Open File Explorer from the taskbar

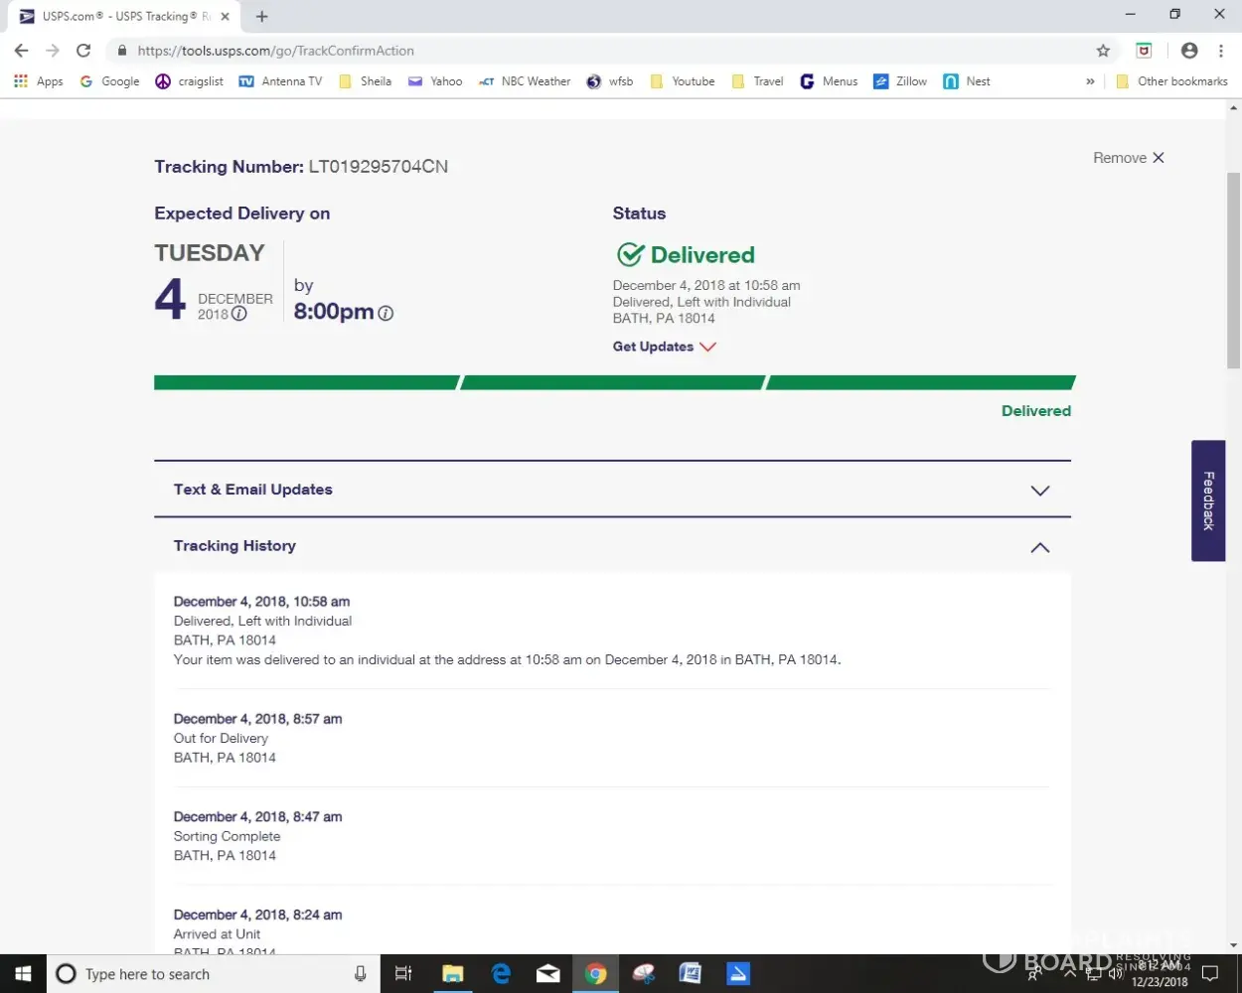(452, 974)
